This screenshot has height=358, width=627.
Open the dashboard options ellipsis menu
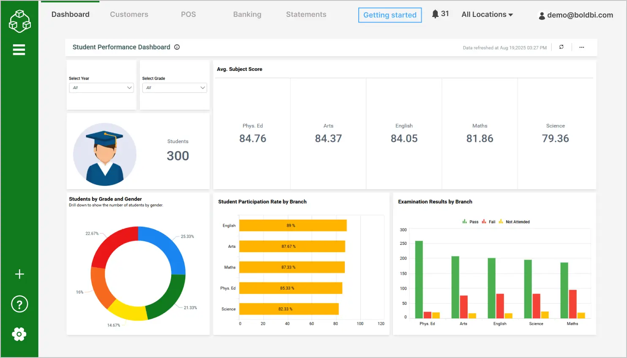pyautogui.click(x=582, y=47)
